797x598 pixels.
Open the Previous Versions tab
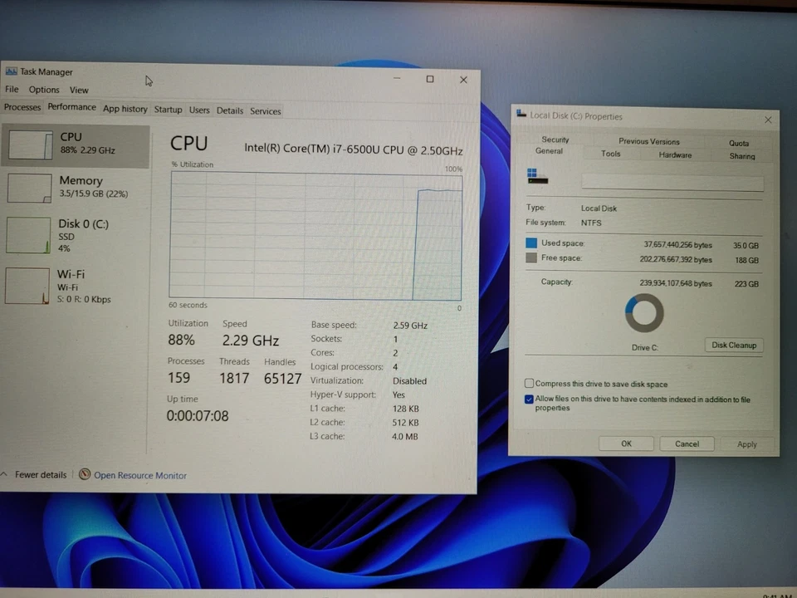tap(648, 141)
